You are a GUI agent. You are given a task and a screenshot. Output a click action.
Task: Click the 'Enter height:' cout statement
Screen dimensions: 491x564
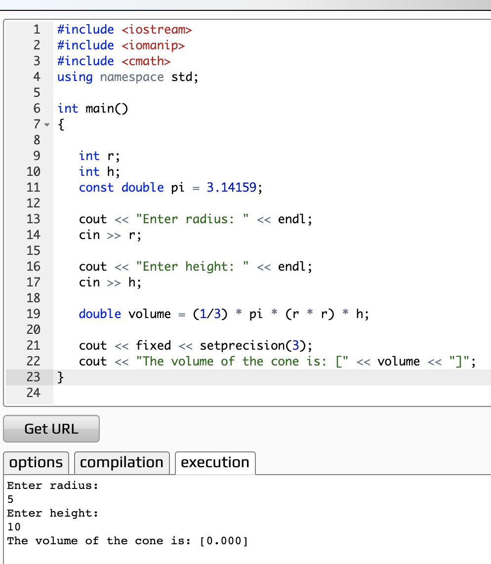click(x=195, y=266)
